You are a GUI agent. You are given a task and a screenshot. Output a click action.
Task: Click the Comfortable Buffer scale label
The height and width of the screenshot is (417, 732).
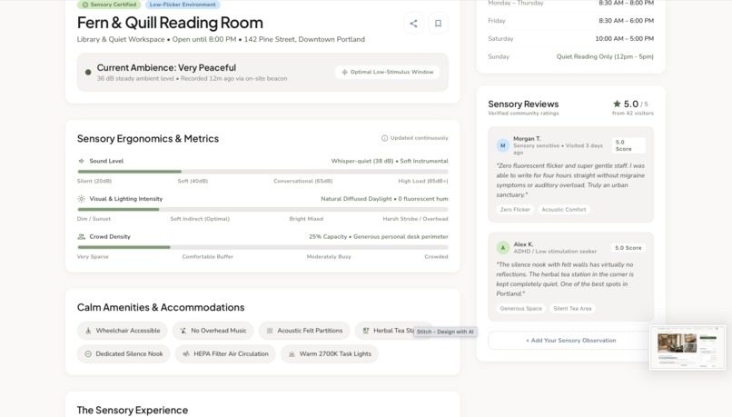tap(207, 257)
